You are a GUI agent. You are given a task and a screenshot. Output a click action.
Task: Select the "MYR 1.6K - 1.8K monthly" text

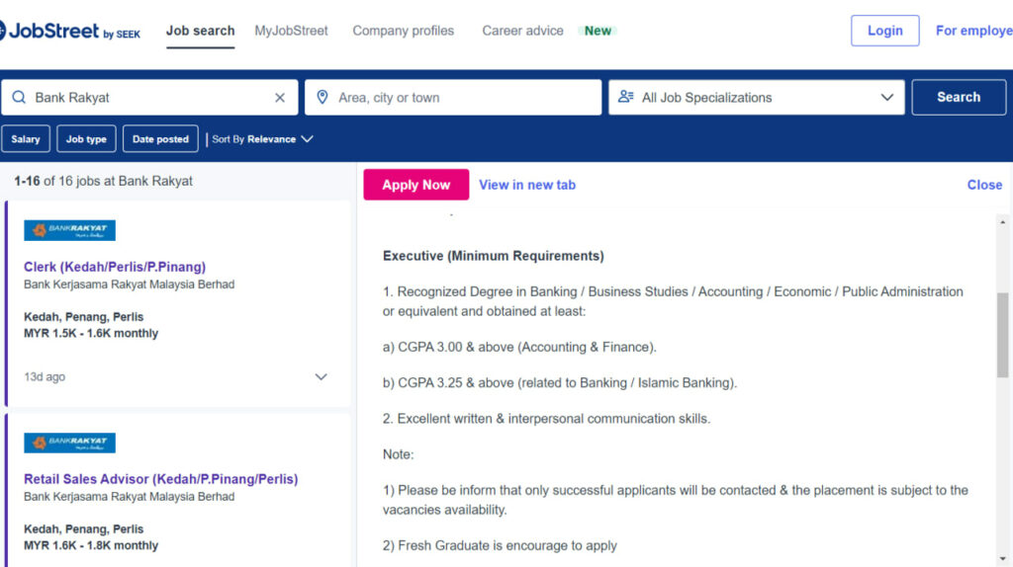(x=91, y=545)
